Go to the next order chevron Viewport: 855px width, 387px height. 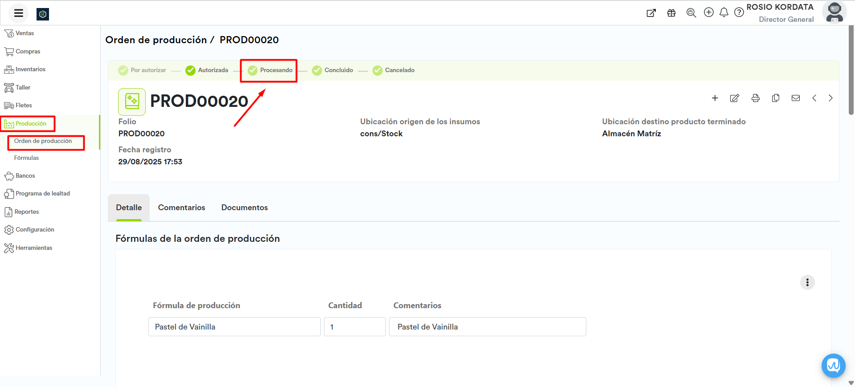[830, 98]
